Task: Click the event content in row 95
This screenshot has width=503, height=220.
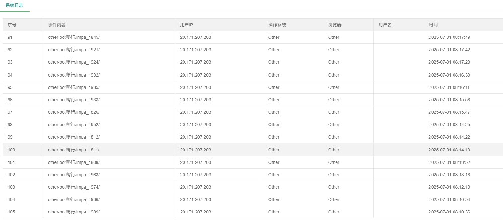Action: pyautogui.click(x=74, y=87)
